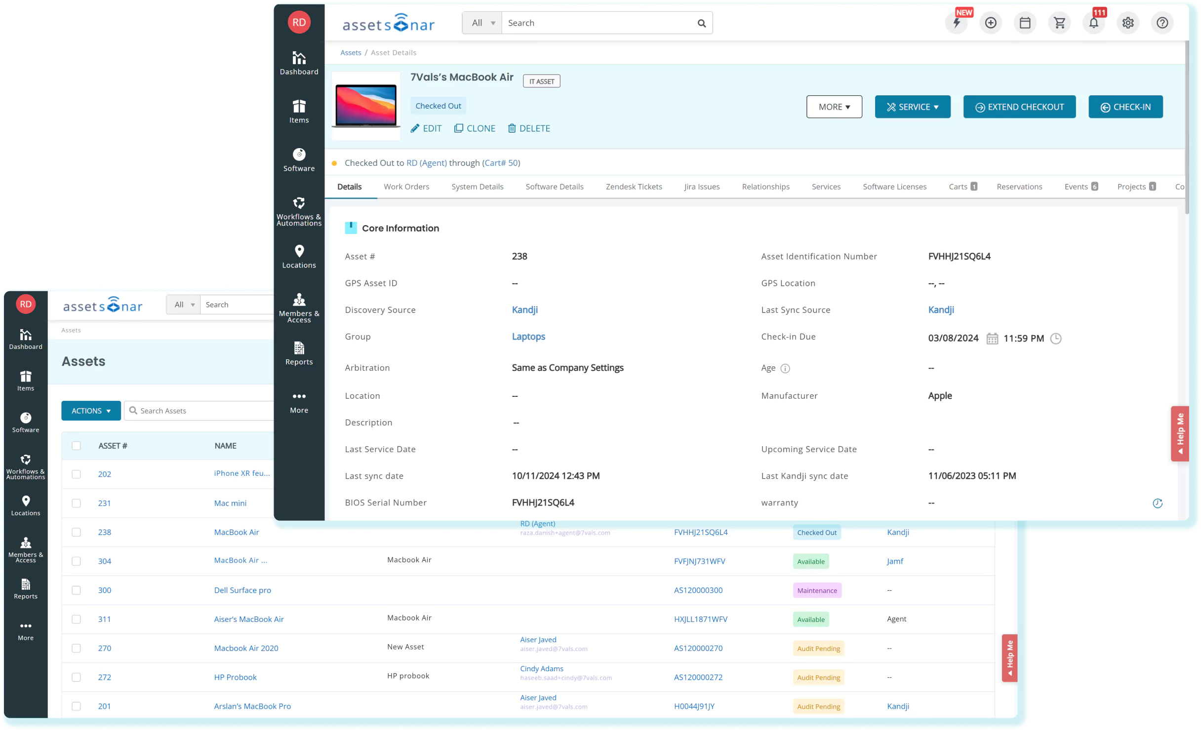Screen dimensions: 1201x730
Task: Click the search magnifier in front window
Action: click(x=701, y=23)
